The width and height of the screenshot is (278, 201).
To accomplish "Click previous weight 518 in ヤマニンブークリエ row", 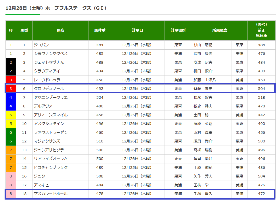I will click(262, 98).
